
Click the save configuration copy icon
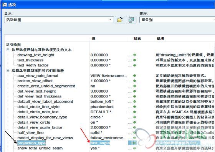coord(131,20)
